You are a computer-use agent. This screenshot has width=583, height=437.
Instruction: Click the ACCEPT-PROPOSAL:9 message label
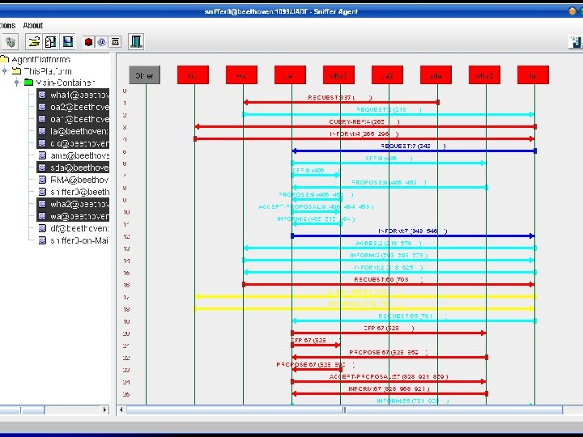coord(316,206)
